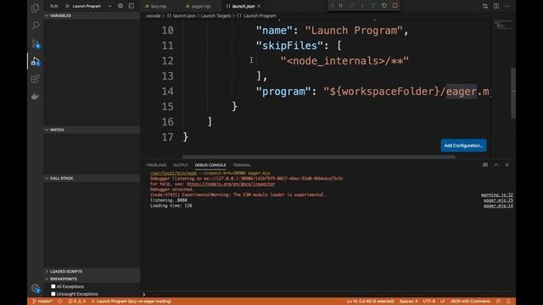Open the Extensions view
The width and height of the screenshot is (543, 305).
(35, 79)
